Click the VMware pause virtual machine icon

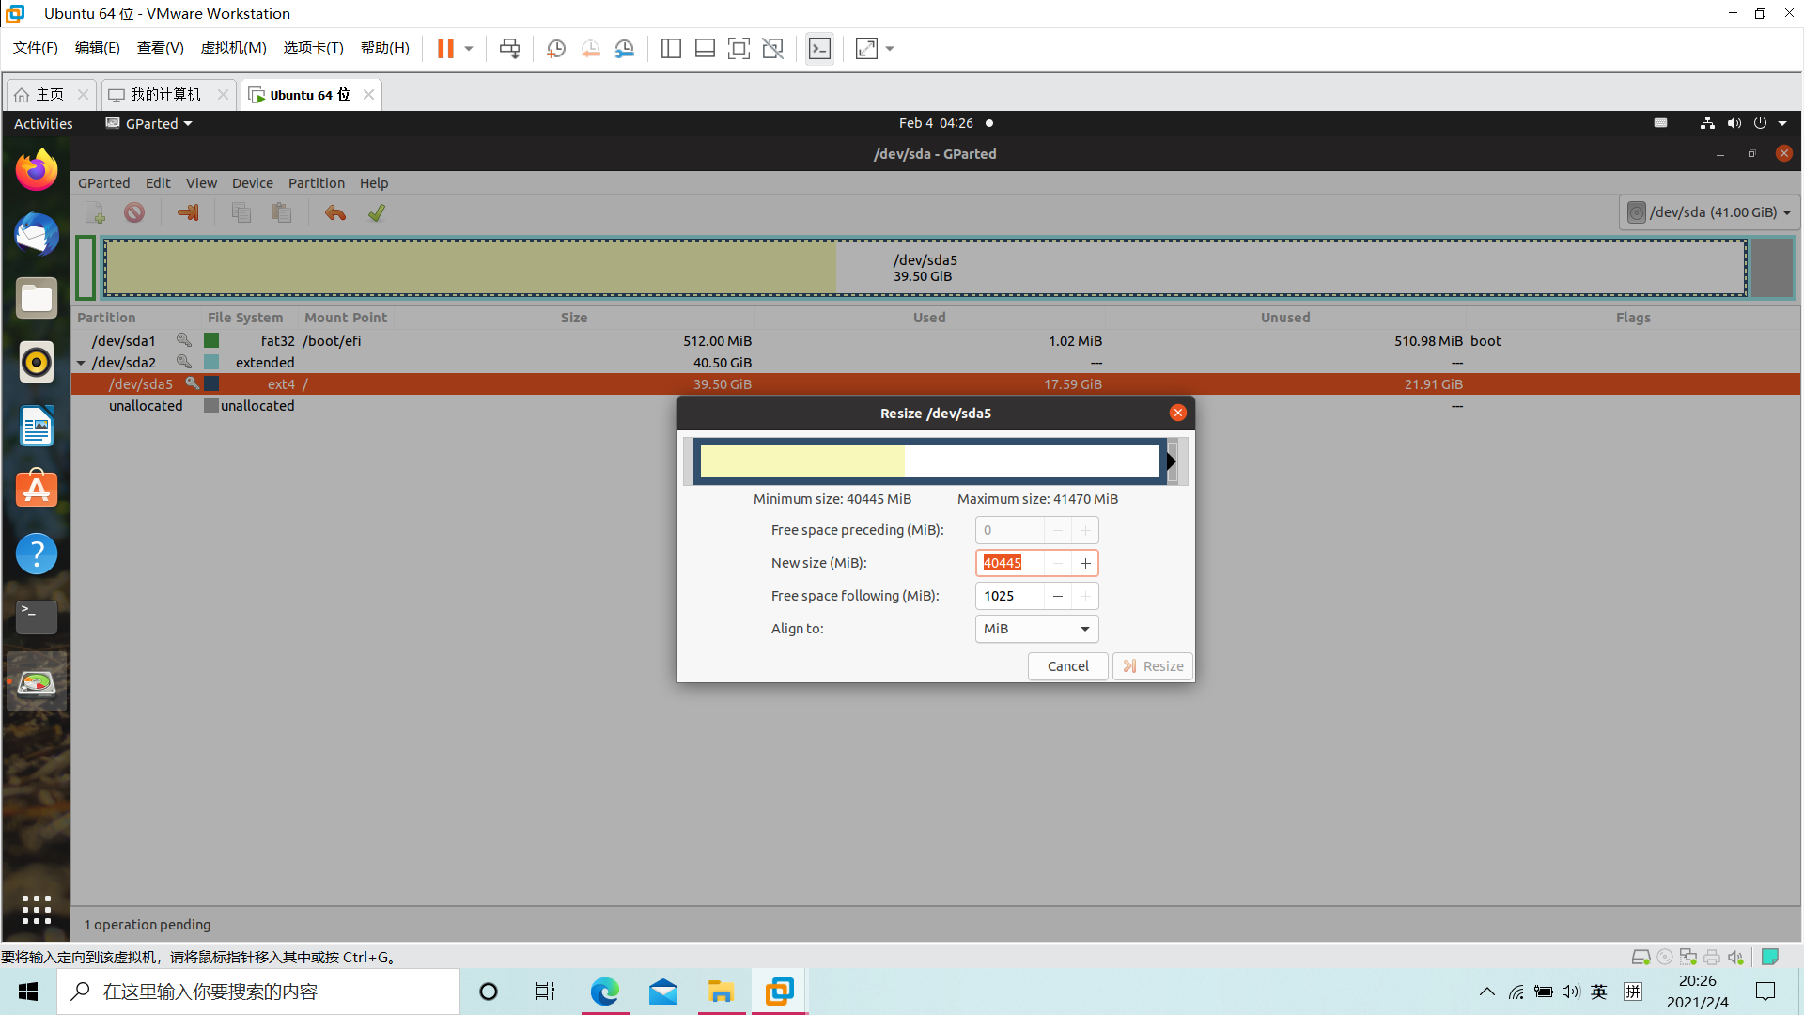point(445,49)
